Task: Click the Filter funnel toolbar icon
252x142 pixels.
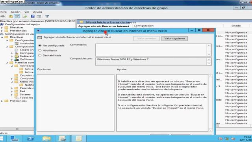Action: click(47, 16)
